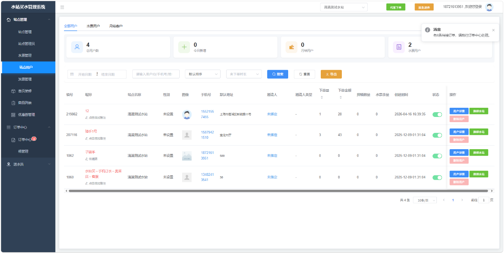The width and height of the screenshot is (504, 253).
Task: Click the 重置 reset button
Action: pos(304,74)
